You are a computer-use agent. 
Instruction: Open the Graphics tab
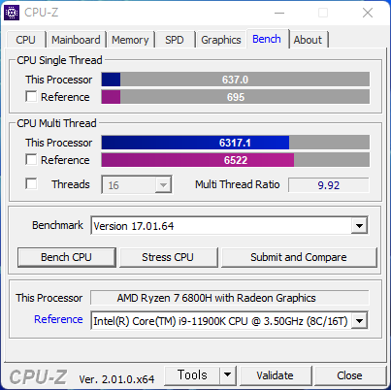point(221,40)
